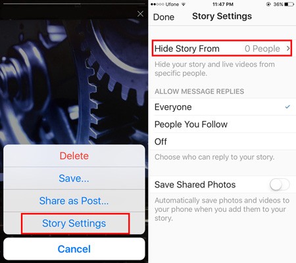Toggle Save Shared Photos switch
Screen dimensions: 296x263
280,185
